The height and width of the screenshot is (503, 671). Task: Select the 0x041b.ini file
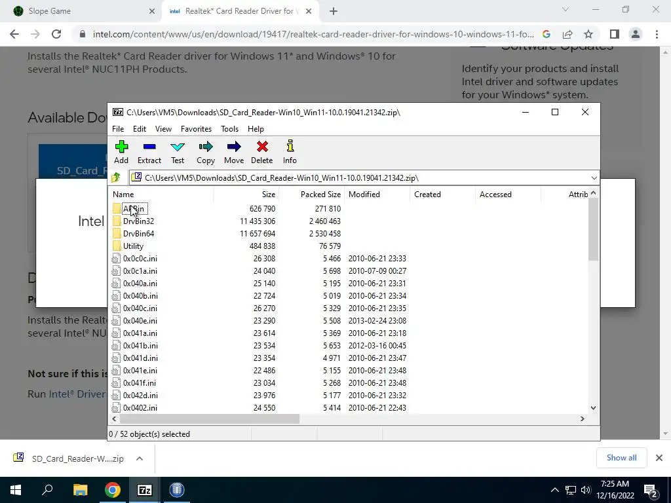[140, 346]
